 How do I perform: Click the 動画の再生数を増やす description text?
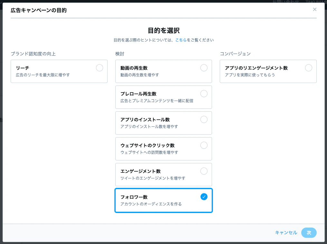click(x=139, y=75)
